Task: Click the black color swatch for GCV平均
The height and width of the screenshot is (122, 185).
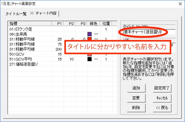Action: pos(89,59)
